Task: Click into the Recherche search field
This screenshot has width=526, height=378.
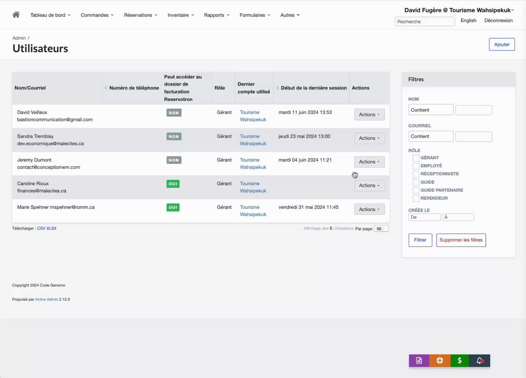Action: [x=425, y=21]
